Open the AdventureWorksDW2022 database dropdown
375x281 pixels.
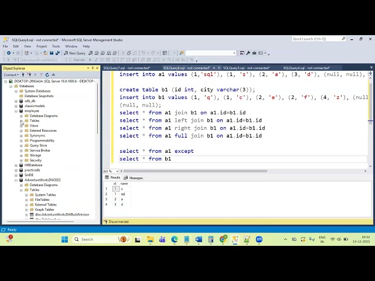(x=63, y=60)
